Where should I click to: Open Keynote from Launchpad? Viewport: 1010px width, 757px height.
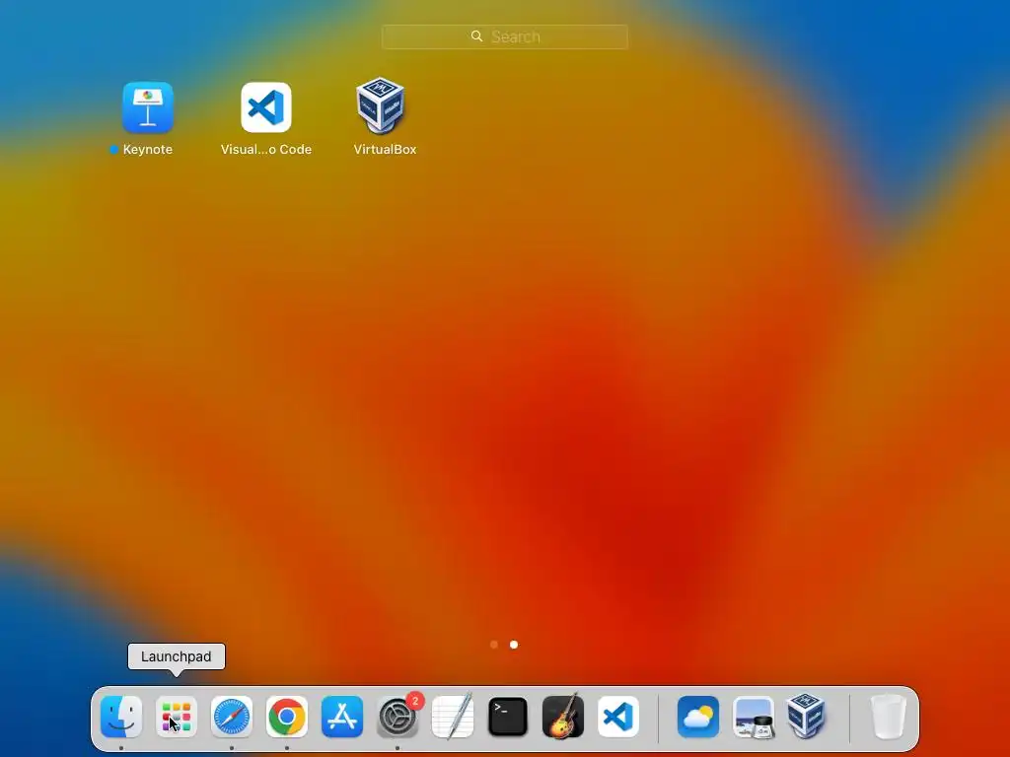(x=148, y=107)
